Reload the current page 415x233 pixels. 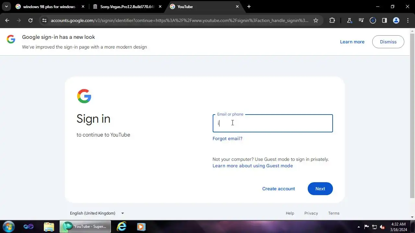coord(30,20)
